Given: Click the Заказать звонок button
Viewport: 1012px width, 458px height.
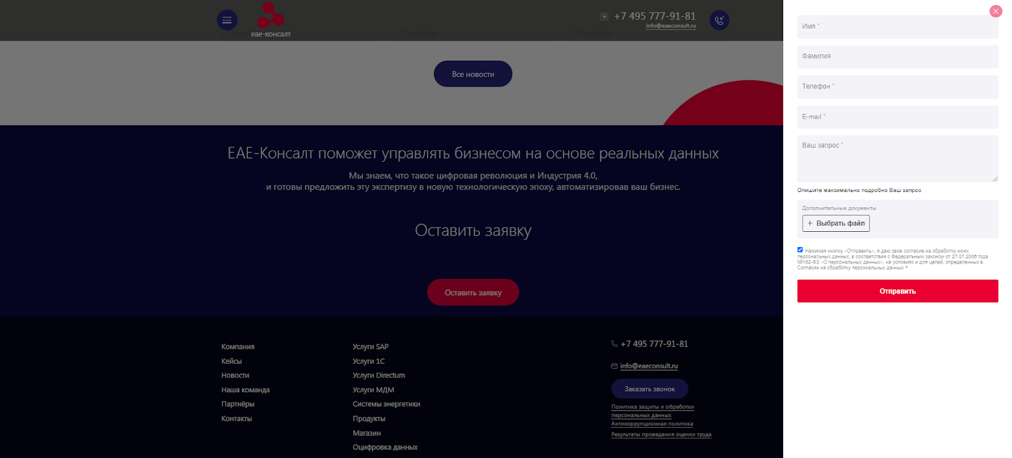Looking at the screenshot, I should (650, 389).
